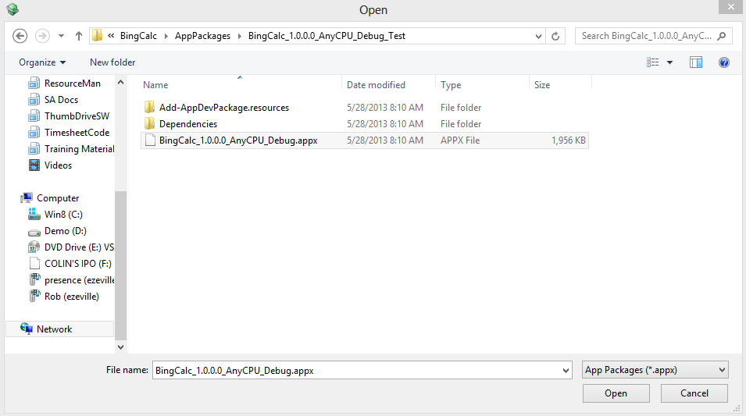Open App Packages (*.appx) filter dropdown
Screen dimensions: 746x416
[x=655, y=370]
